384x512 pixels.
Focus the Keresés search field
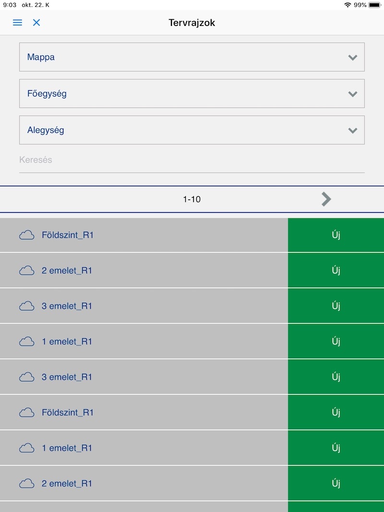pyautogui.click(x=192, y=160)
